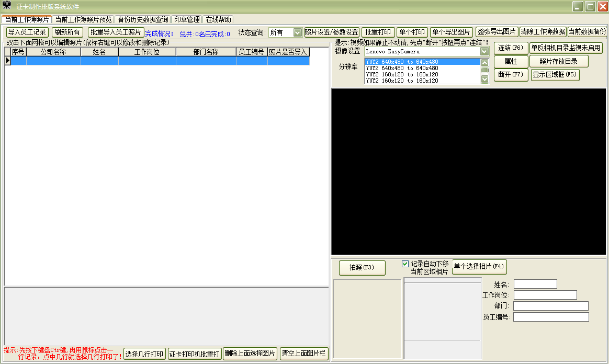Click 显示区域框(F5) to show region frame
609x364 pixels.
(x=555, y=75)
